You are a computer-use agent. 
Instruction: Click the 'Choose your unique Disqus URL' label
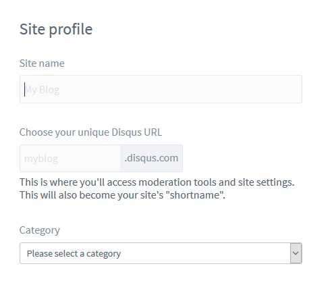tap(90, 132)
